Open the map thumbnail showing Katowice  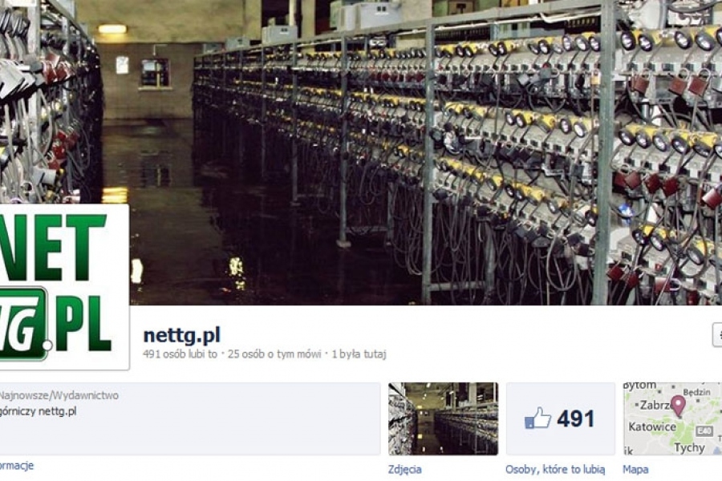point(673,418)
